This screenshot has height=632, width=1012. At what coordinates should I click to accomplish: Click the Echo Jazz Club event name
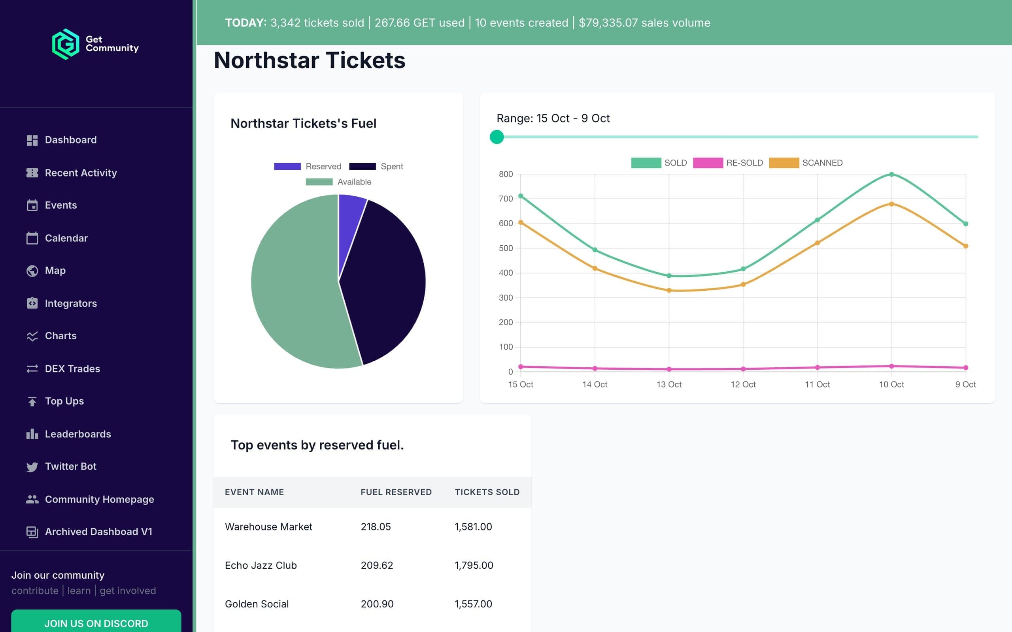tap(261, 566)
